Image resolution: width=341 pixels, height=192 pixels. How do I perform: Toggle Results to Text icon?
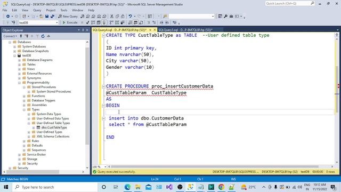pos(130,22)
